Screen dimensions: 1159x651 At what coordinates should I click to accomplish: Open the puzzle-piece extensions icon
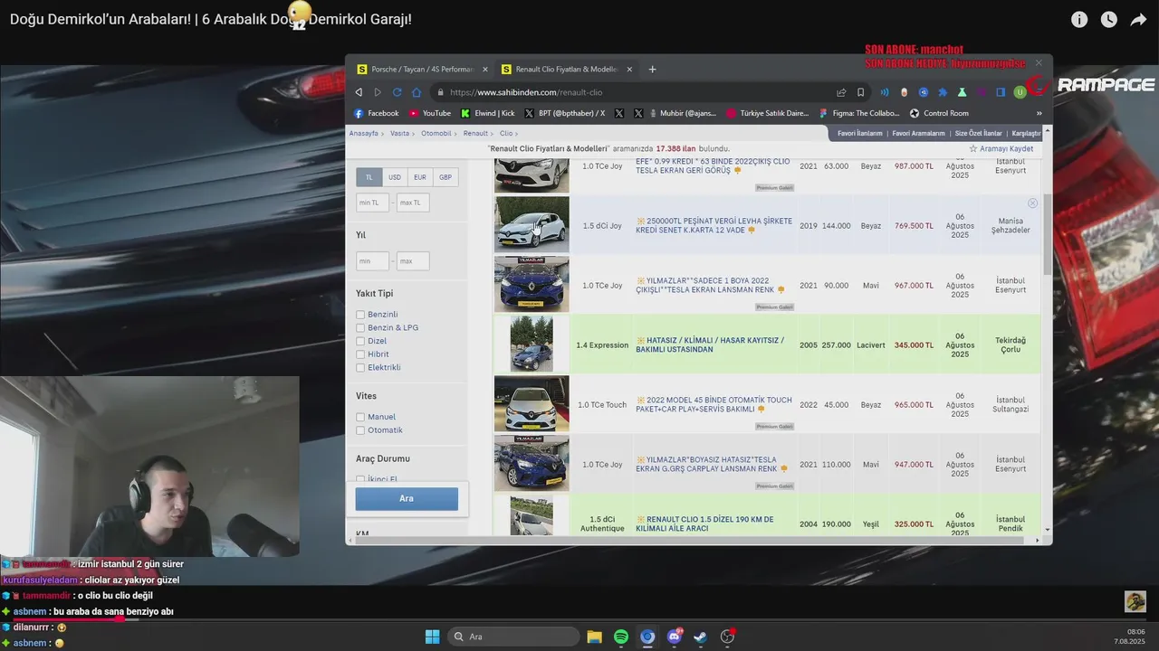943,92
